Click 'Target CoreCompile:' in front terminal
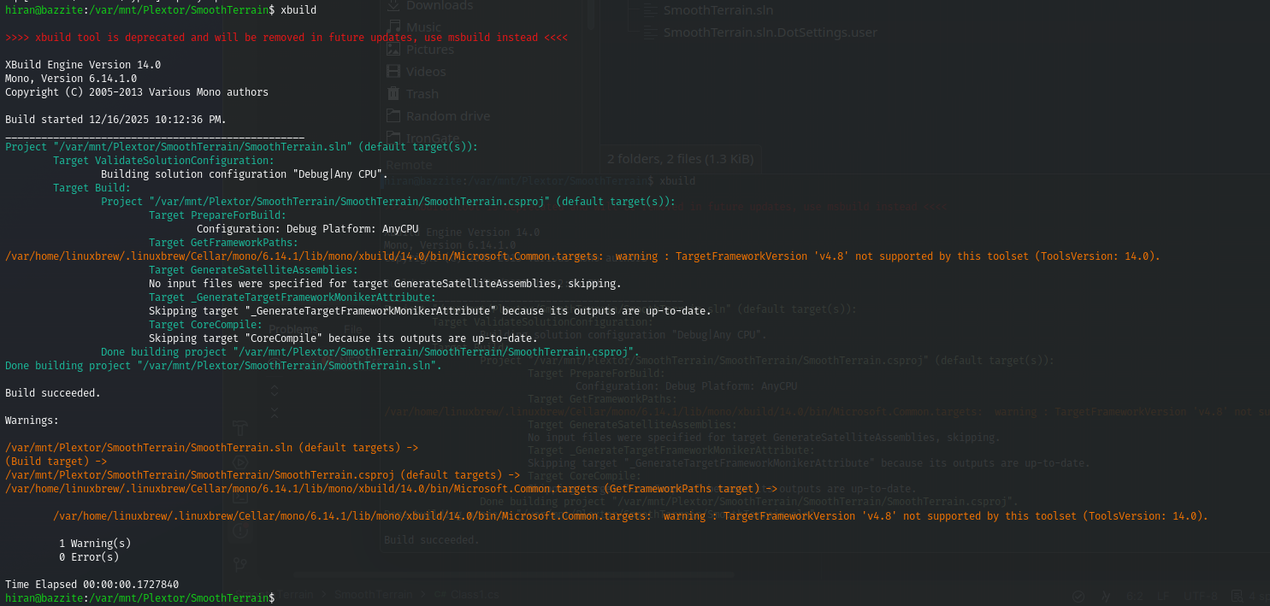Viewport: 1270px width, 606px height. 205,325
